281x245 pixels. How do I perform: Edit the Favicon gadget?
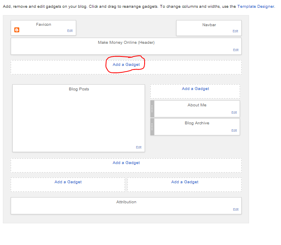(70, 31)
